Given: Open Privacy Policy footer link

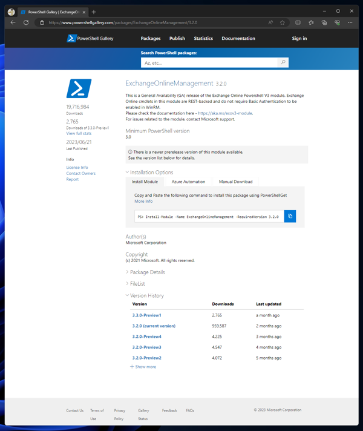Looking at the screenshot, I should pyautogui.click(x=120, y=415).
